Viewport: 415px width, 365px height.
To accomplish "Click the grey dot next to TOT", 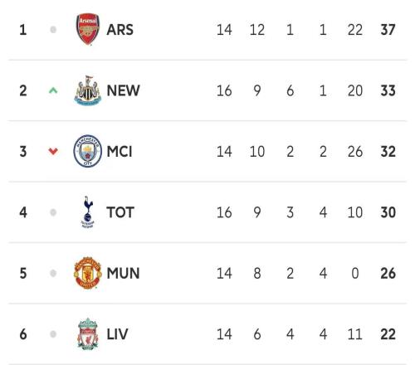I will (x=53, y=212).
